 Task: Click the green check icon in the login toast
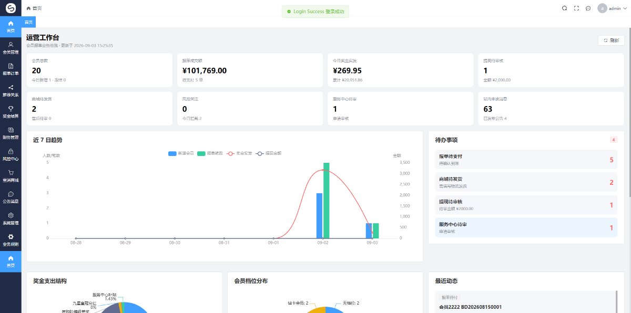tap(289, 12)
